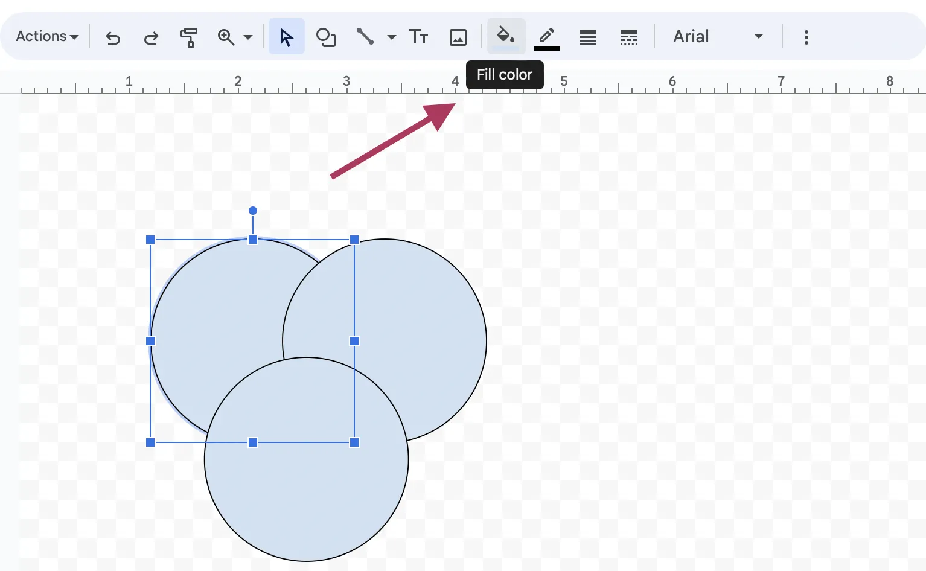The width and height of the screenshot is (926, 571).
Task: Undo the last action
Action: click(x=113, y=37)
